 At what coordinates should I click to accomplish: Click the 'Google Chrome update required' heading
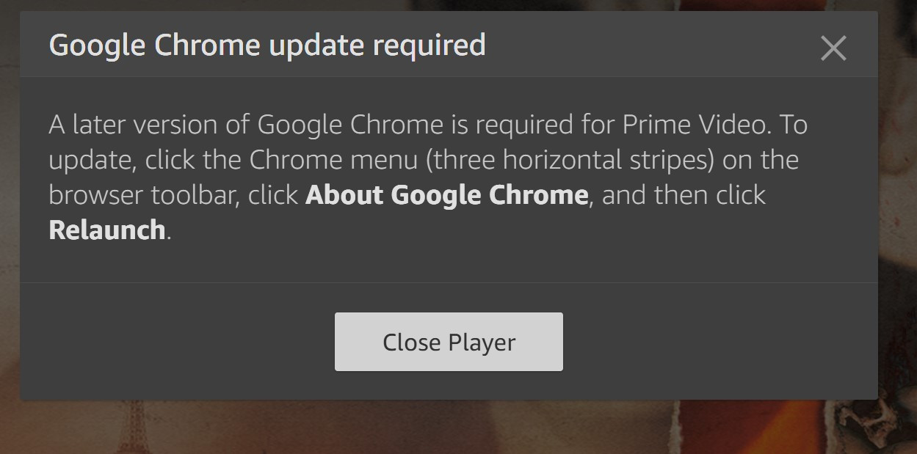[x=267, y=45]
